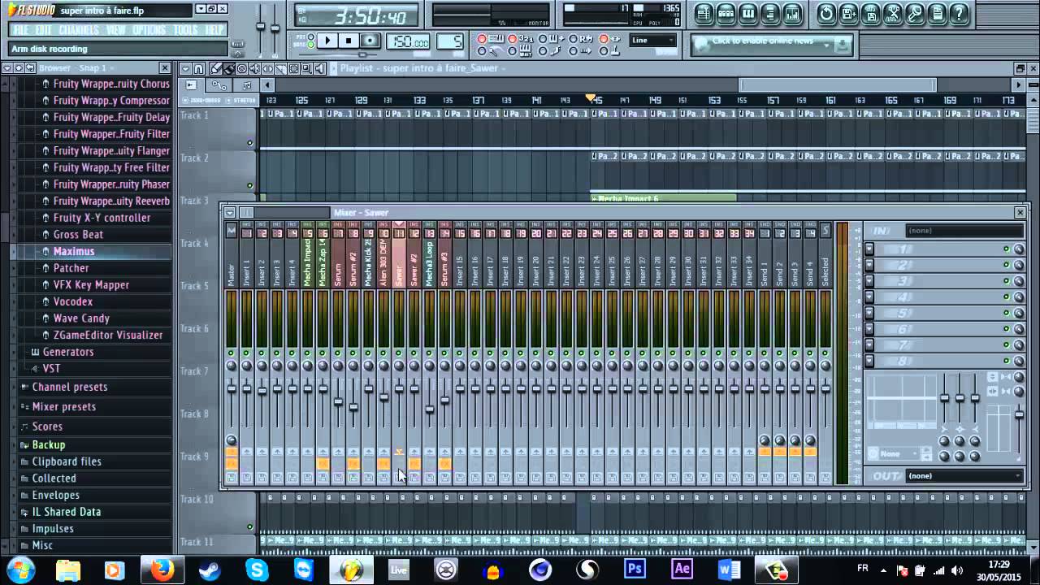This screenshot has height=585, width=1040.
Task: Open the Step Sequencer toolbar icon
Action: tap(726, 13)
